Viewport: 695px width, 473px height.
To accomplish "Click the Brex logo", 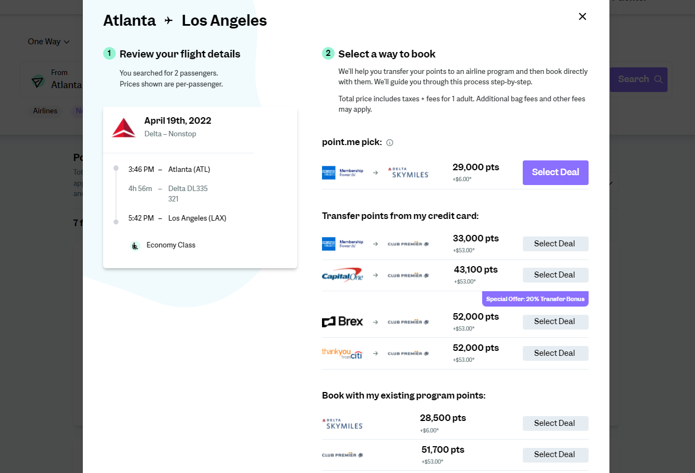I will coord(342,322).
